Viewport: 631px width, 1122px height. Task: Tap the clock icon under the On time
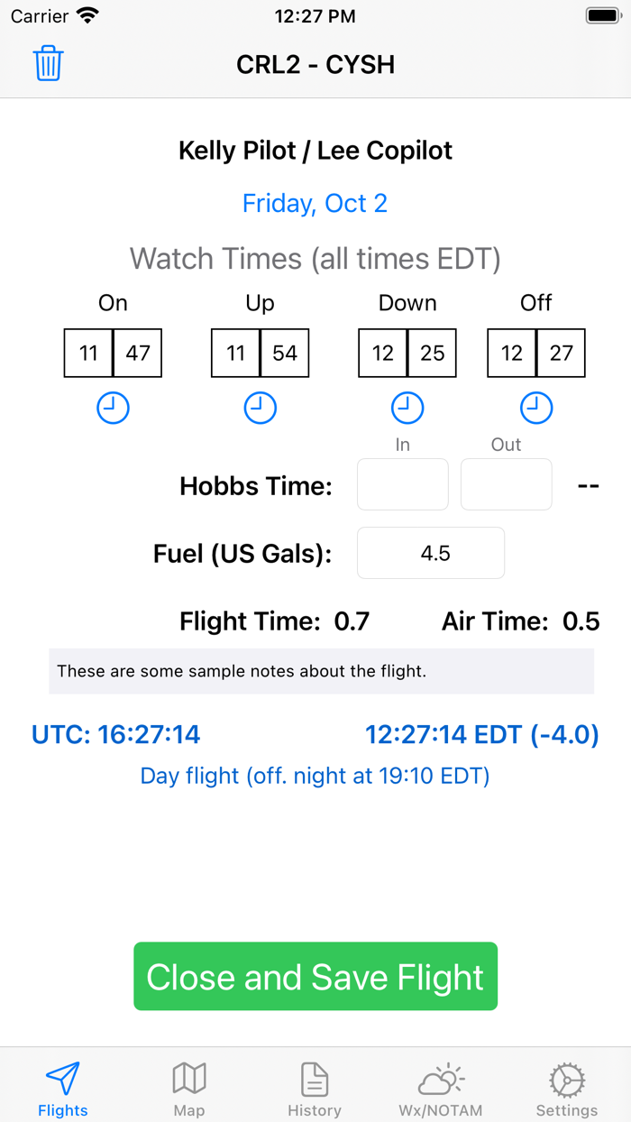(113, 407)
